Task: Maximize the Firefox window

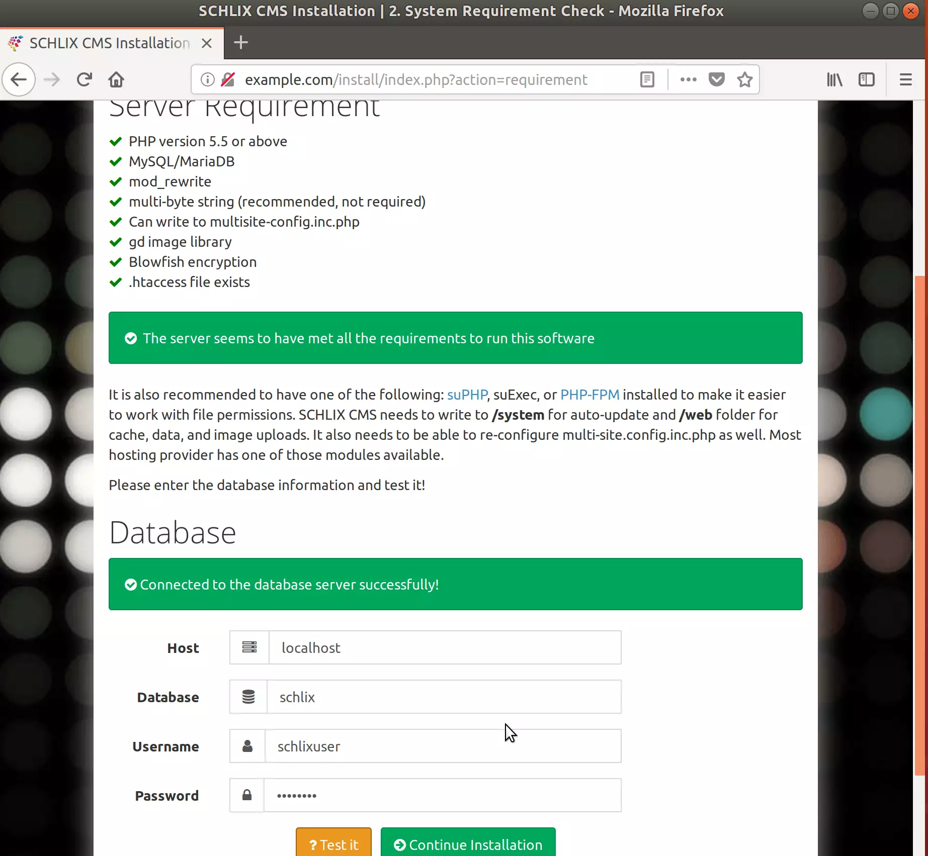Action: tap(890, 11)
